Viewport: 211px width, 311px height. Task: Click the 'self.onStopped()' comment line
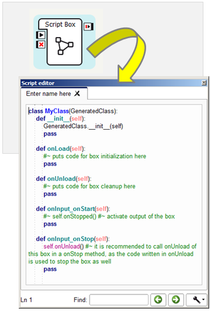[109, 216]
